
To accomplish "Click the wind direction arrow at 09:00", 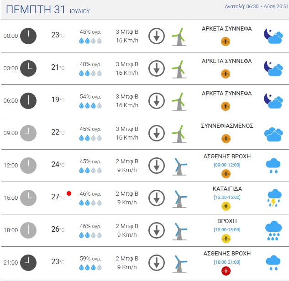I will pyautogui.click(x=157, y=133).
